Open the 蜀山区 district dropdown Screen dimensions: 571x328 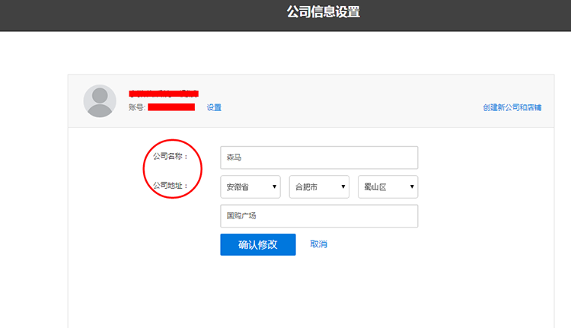tap(388, 186)
